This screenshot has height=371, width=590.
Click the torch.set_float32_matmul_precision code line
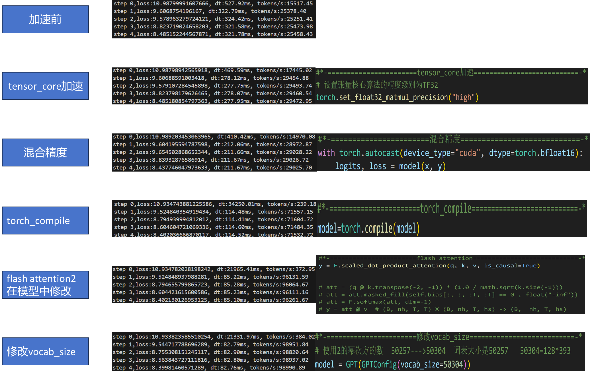pos(397,98)
